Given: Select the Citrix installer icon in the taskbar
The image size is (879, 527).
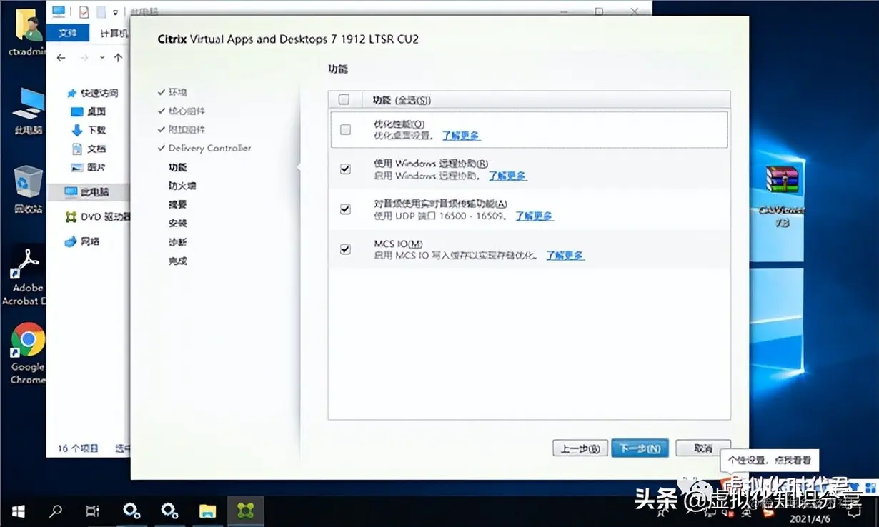Looking at the screenshot, I should click(245, 511).
